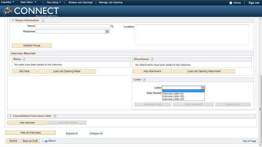Open the Main Menu dropdown
Image resolution: width=262 pixels, height=147 pixels.
28,2
